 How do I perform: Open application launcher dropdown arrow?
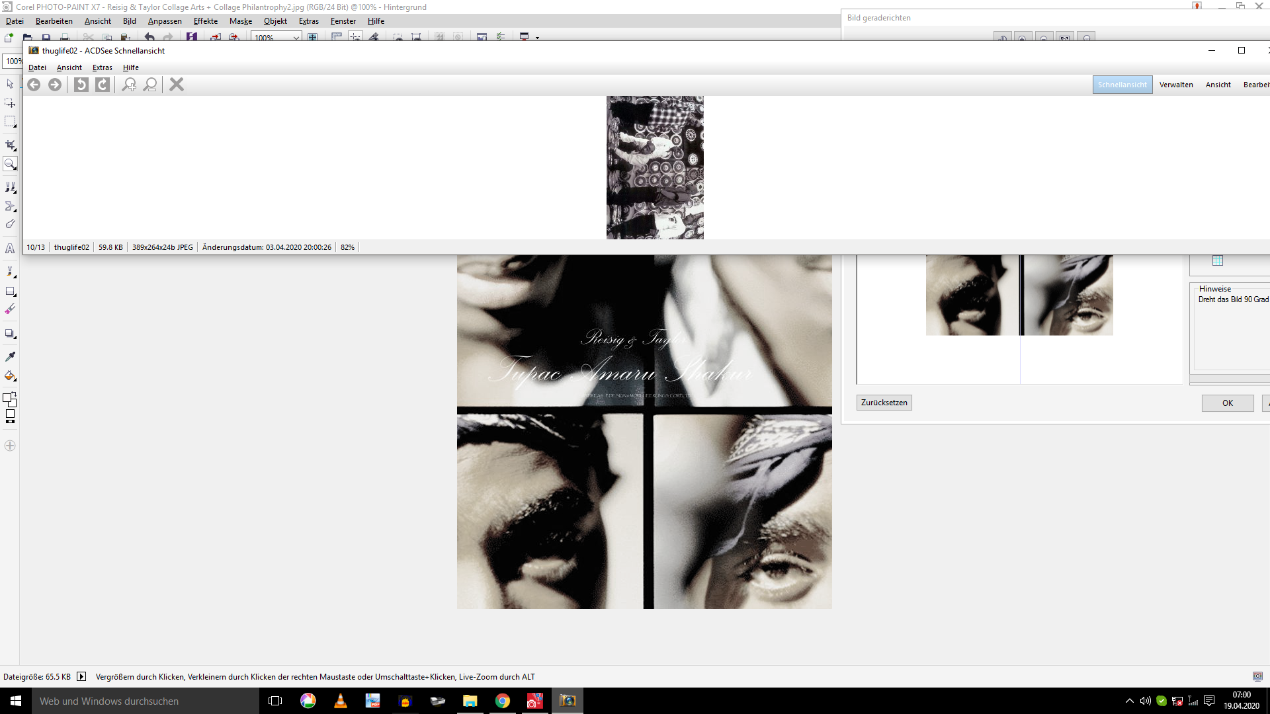pyautogui.click(x=537, y=38)
